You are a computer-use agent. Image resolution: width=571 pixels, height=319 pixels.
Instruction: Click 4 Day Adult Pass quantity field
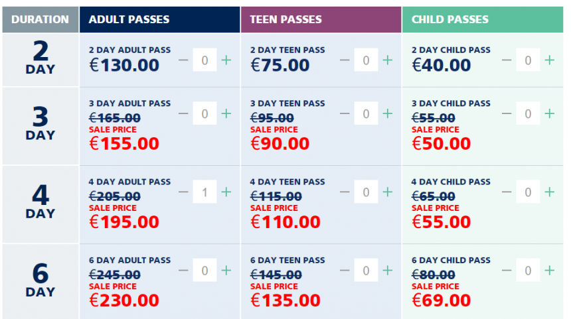click(204, 192)
